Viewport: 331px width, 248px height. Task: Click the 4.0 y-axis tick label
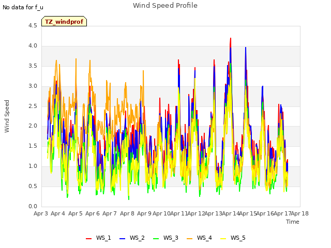coord(33,46)
